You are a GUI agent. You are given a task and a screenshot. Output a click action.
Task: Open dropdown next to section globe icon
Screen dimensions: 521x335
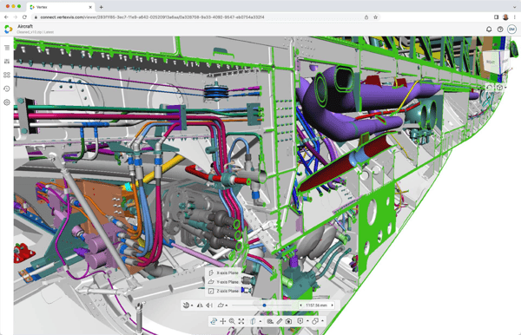coord(192,305)
